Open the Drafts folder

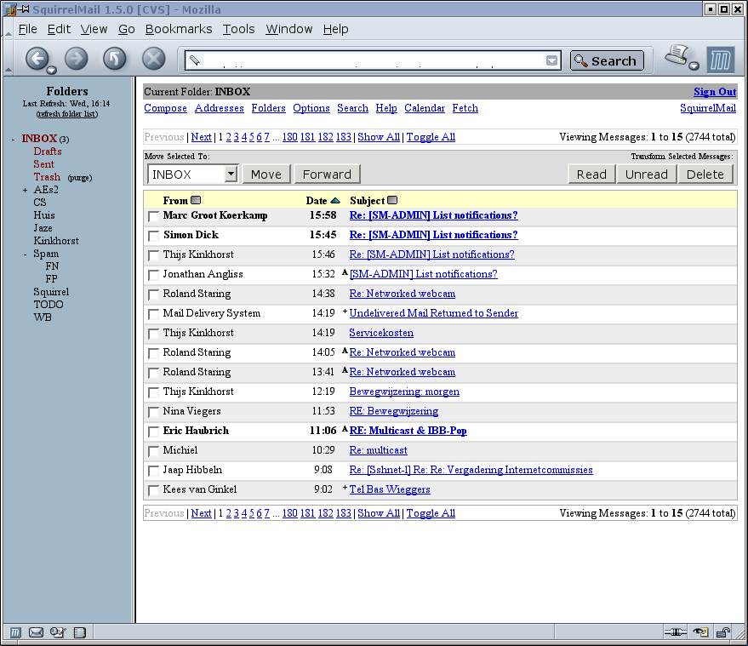[x=47, y=151]
